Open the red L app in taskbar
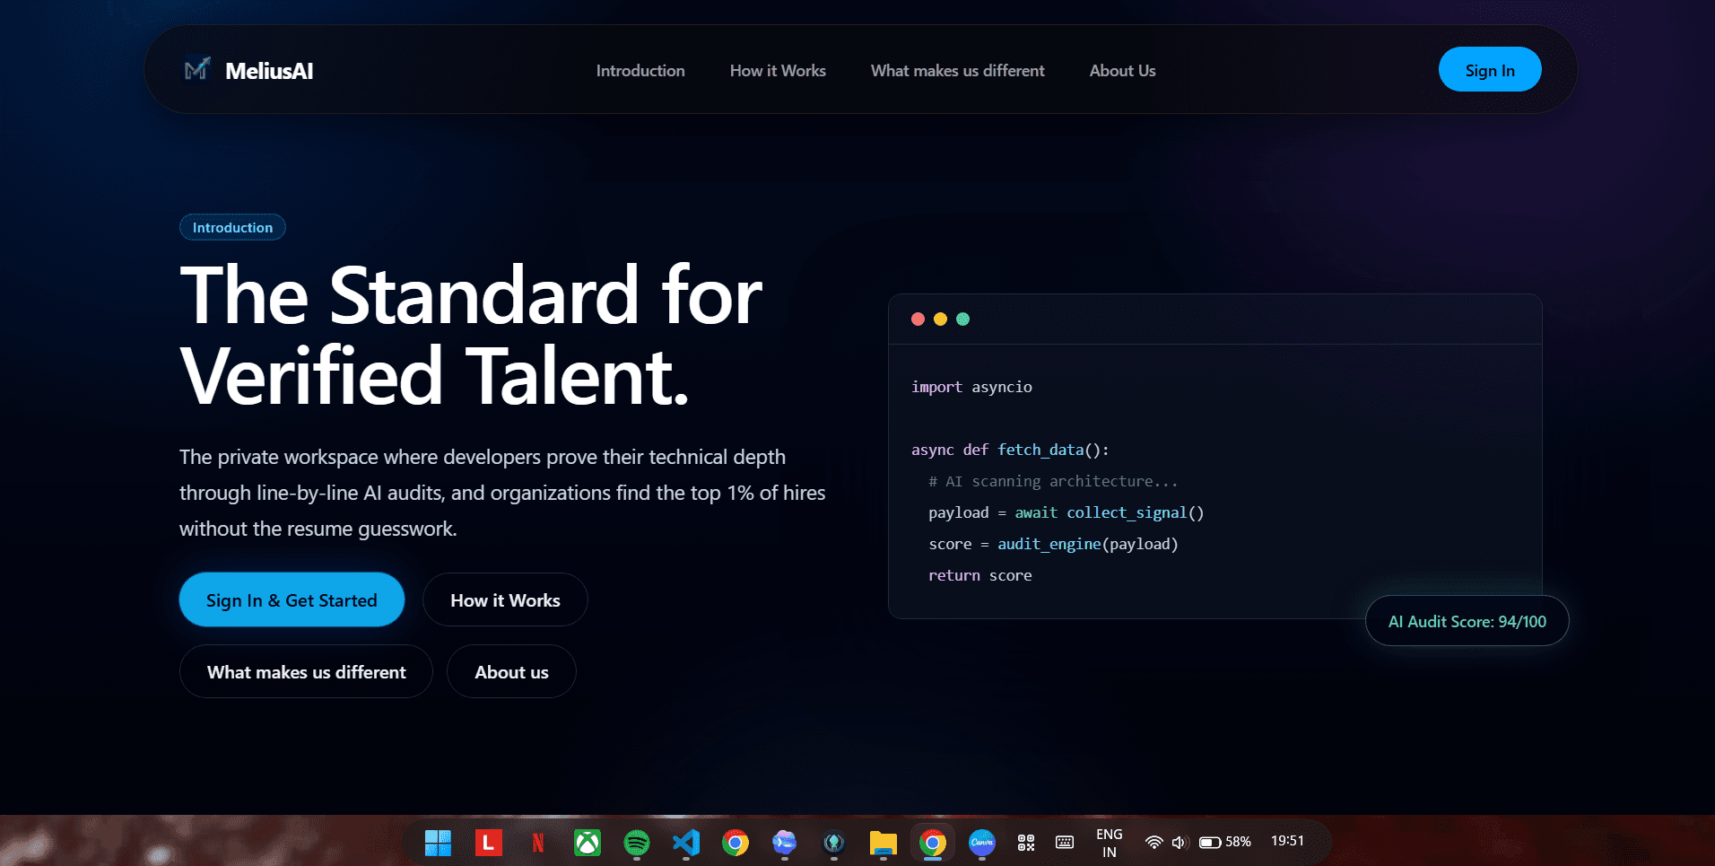Image resolution: width=1715 pixels, height=866 pixels. click(488, 843)
